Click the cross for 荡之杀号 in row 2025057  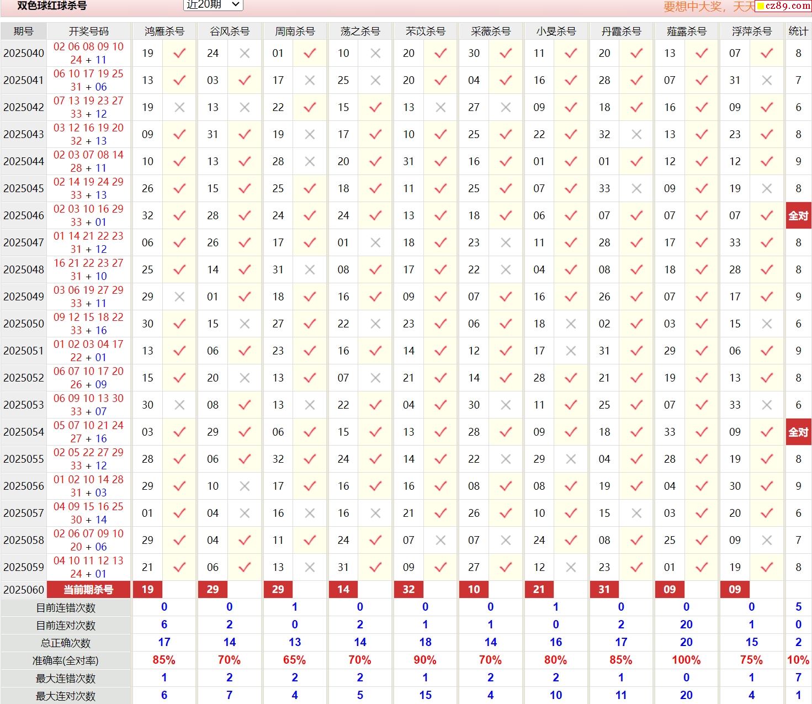(x=375, y=514)
